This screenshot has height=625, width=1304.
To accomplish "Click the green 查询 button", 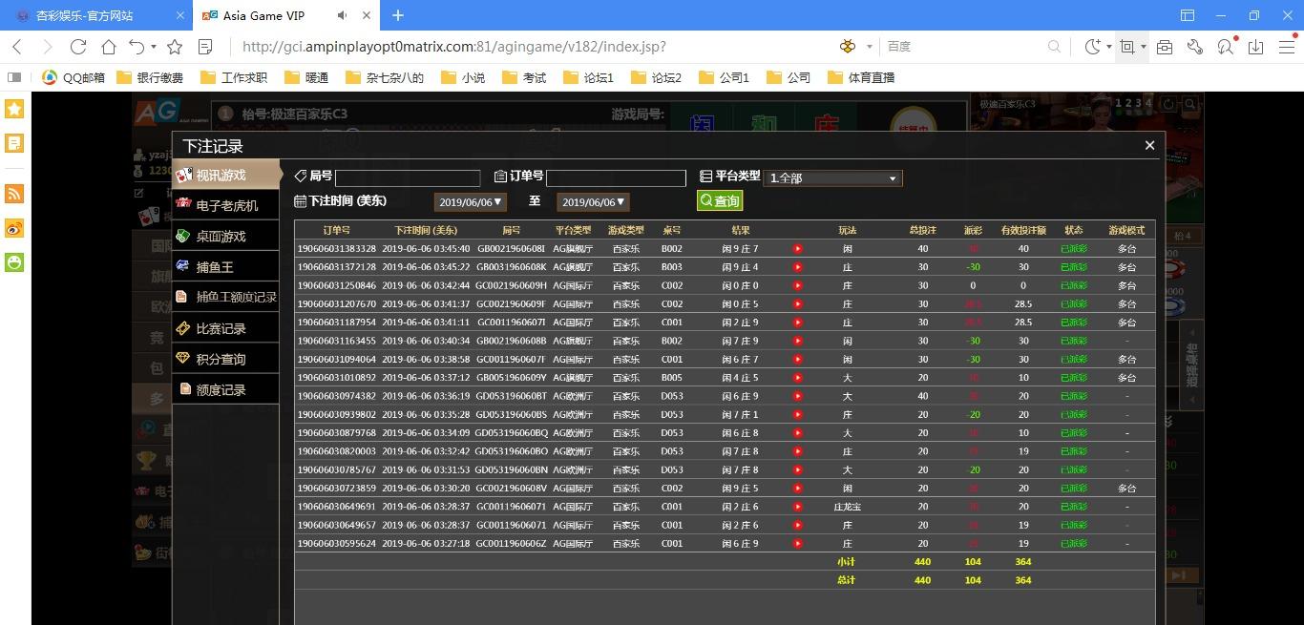I will coord(720,201).
